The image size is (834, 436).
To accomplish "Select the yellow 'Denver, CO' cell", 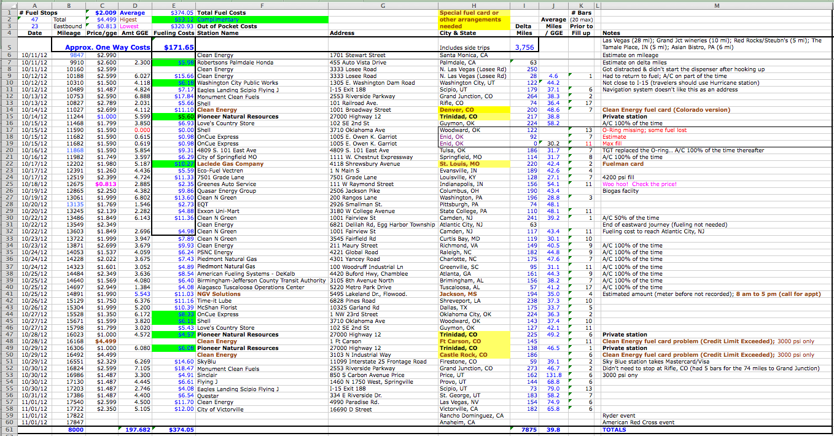I will [x=458, y=110].
